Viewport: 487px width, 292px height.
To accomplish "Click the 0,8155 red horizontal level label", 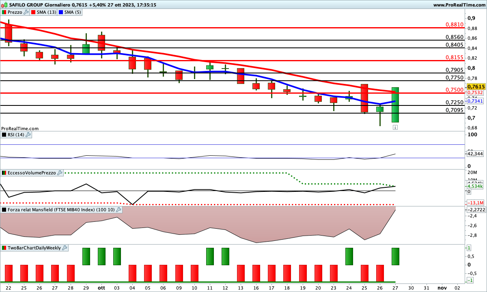I will point(455,57).
